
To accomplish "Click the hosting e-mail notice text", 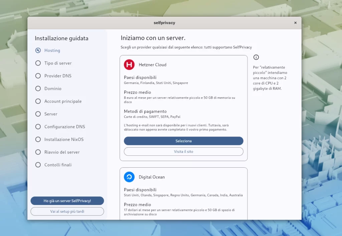I will pyautogui.click(x=176, y=127).
